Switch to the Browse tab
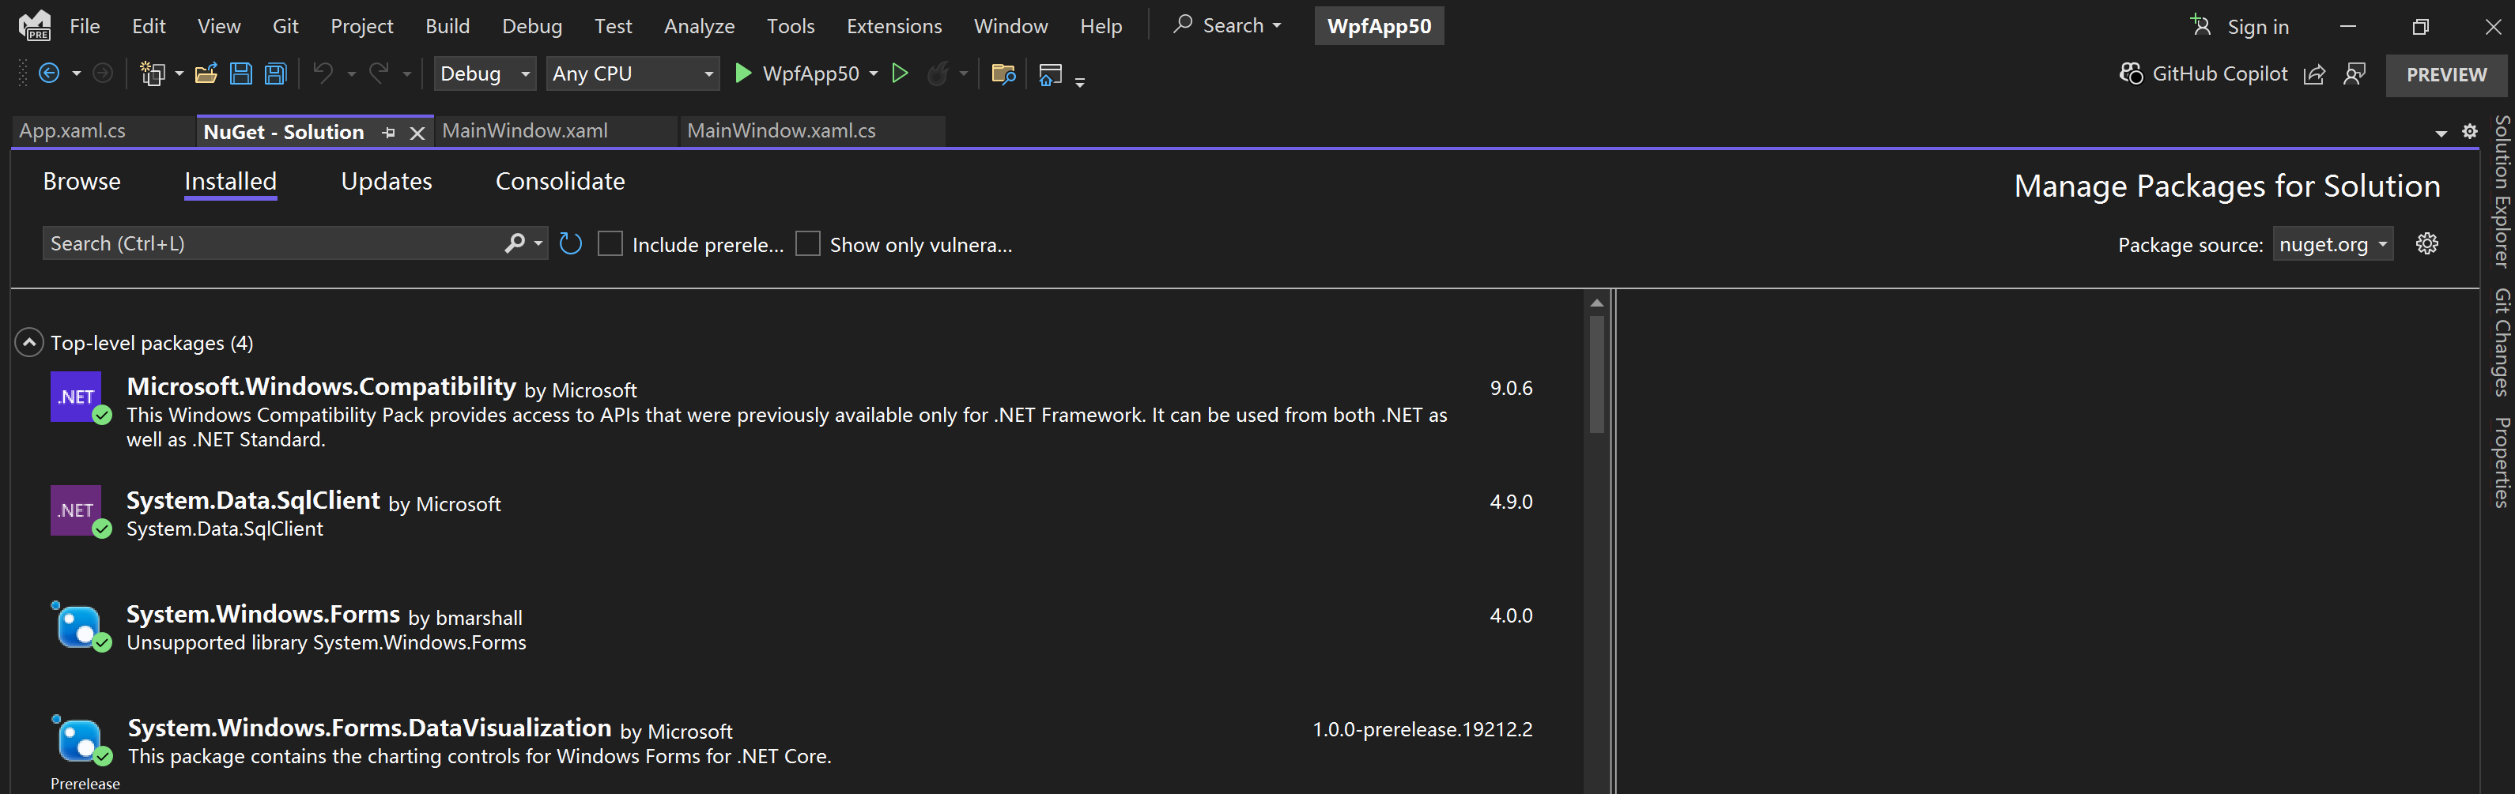 82,182
